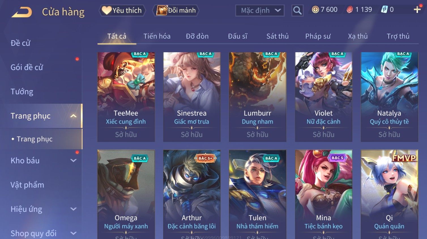Viewport: 427px width, 239px height.
Task: Switch to the Pháp sư tab
Action: click(318, 36)
